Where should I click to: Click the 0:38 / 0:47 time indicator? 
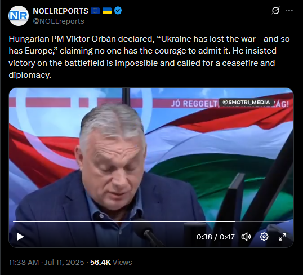[216, 237]
